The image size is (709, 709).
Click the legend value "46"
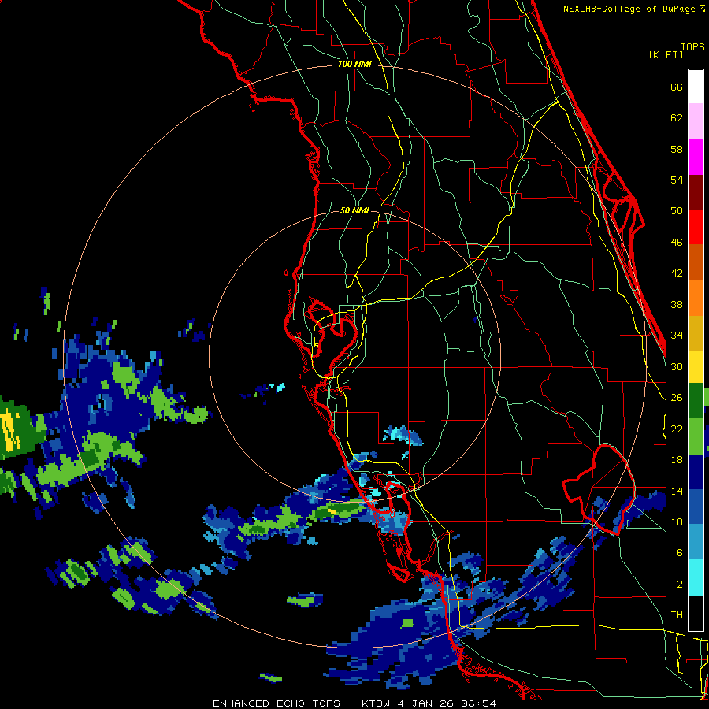click(677, 243)
